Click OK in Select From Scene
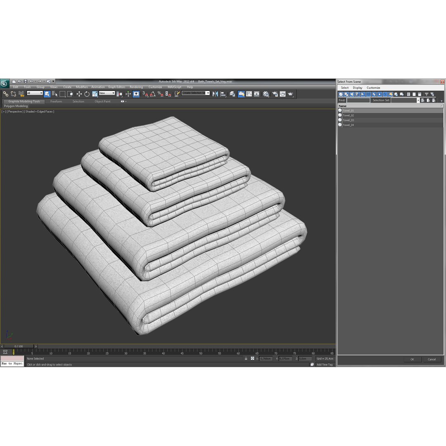The height and width of the screenshot is (446, 446). click(412, 359)
